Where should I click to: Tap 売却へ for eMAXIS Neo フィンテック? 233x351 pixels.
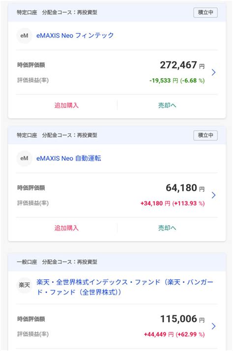[167, 105]
